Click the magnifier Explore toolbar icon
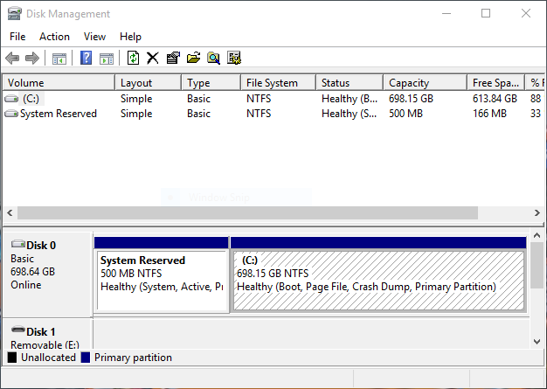The height and width of the screenshot is (389, 547). (x=213, y=58)
